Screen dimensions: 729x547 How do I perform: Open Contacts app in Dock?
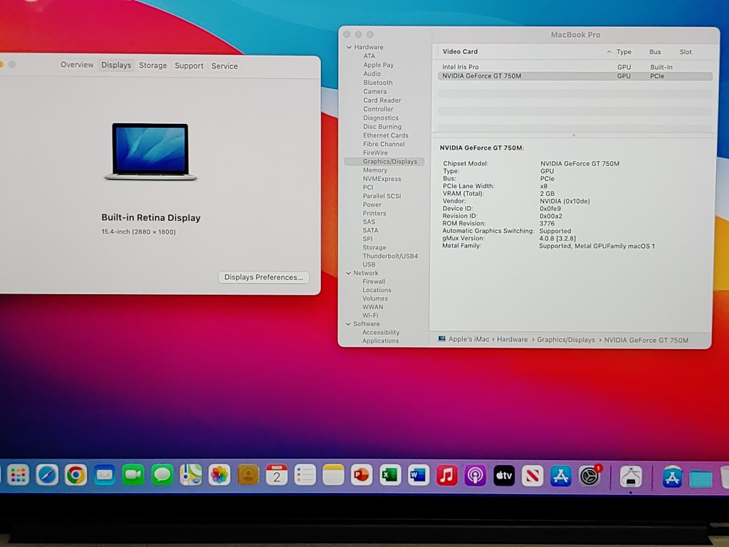coord(248,475)
